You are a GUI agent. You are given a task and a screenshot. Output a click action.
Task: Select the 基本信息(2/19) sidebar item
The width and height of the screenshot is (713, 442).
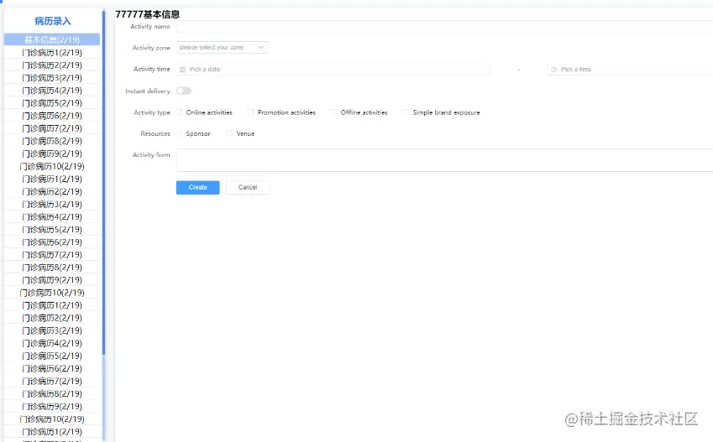tap(52, 39)
